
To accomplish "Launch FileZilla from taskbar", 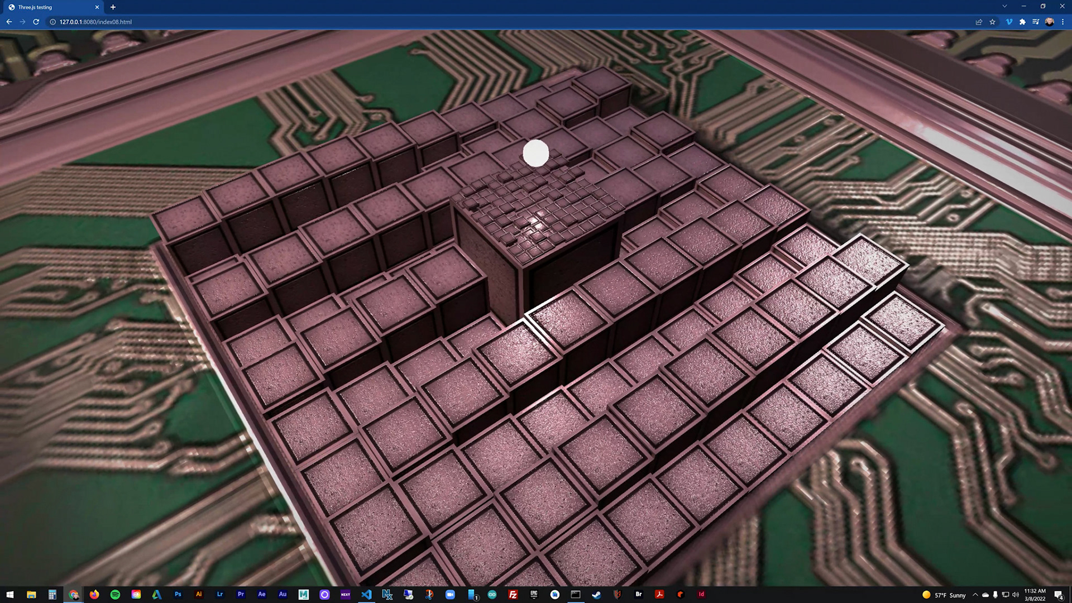I will tap(513, 594).
